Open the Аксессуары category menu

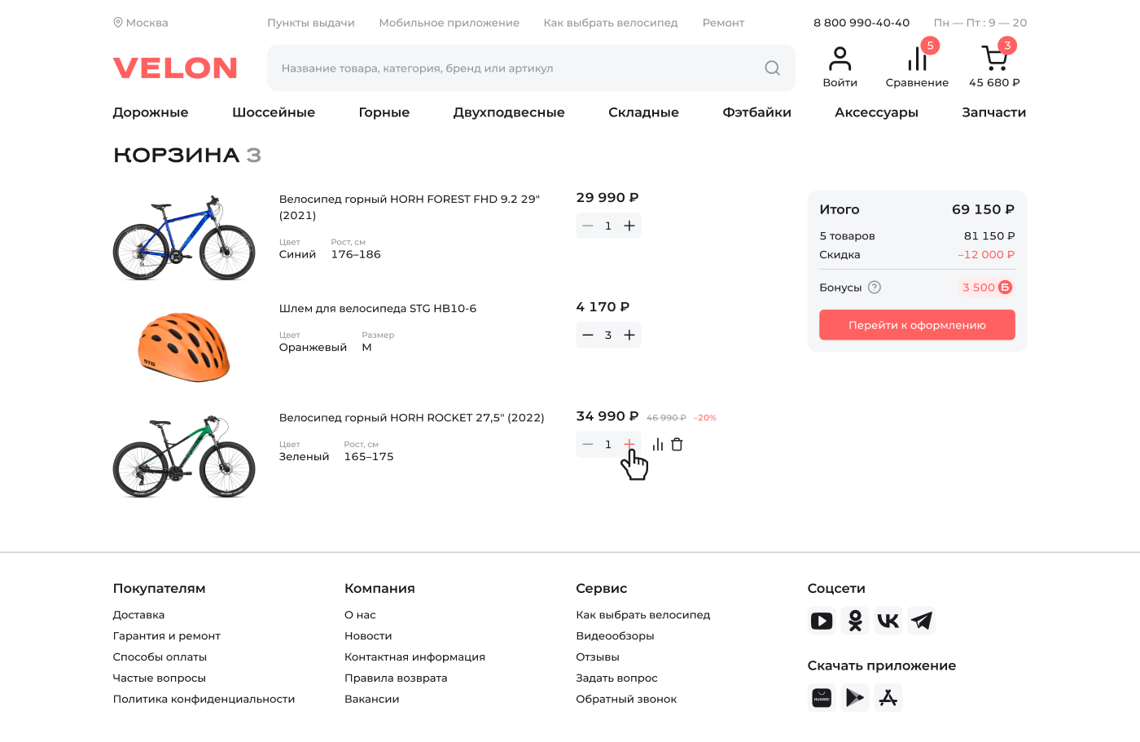pos(876,112)
